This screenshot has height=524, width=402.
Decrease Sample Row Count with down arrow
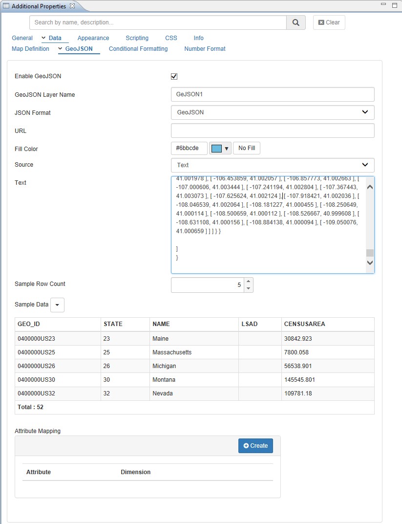pos(248,288)
